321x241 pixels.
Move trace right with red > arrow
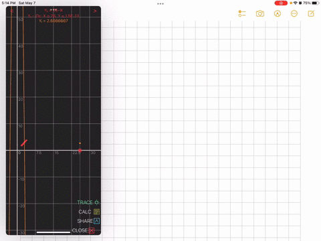[95, 11]
